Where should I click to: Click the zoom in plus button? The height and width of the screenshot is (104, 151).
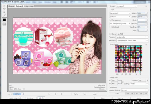coord(12,94)
